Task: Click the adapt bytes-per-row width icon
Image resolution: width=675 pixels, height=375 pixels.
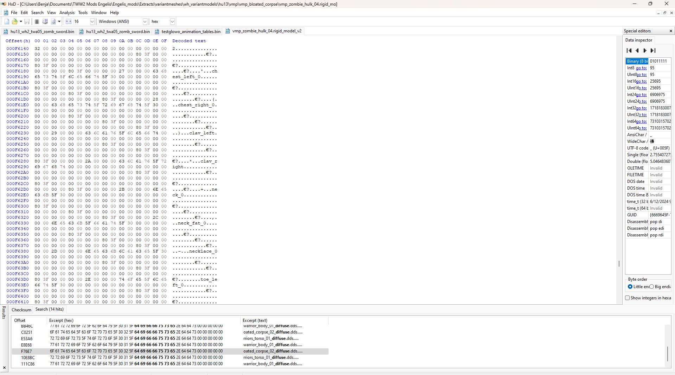Action: tap(69, 21)
